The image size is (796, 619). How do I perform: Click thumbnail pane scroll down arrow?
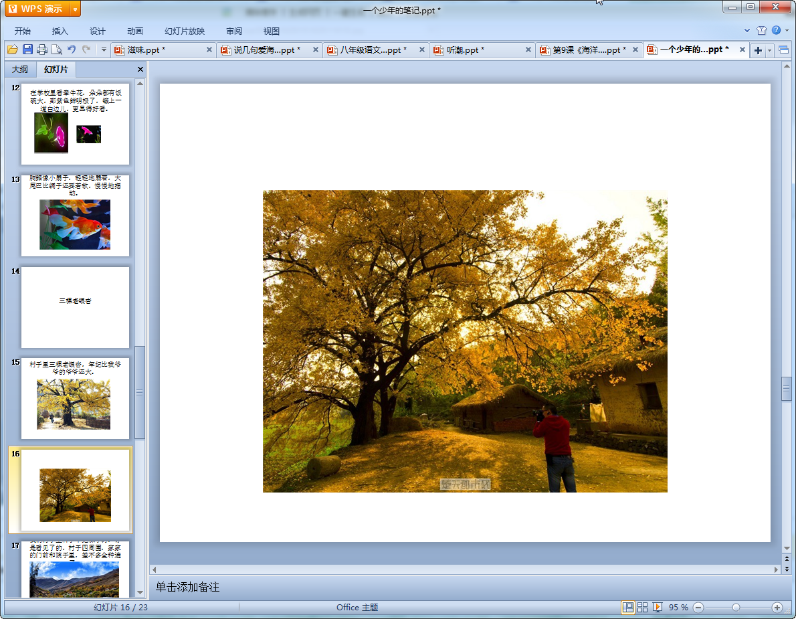pos(140,593)
